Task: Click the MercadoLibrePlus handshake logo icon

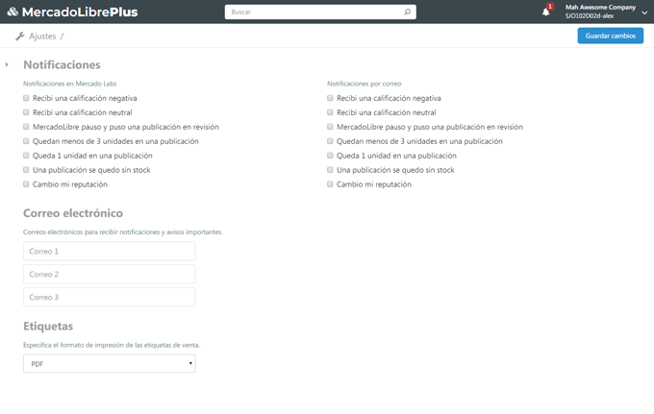Action: [13, 12]
